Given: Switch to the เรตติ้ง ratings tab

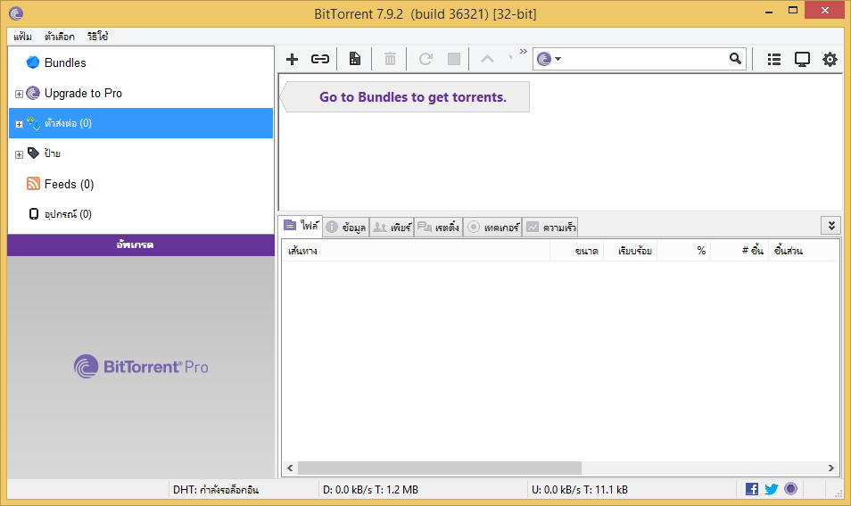Looking at the screenshot, I should tap(439, 228).
